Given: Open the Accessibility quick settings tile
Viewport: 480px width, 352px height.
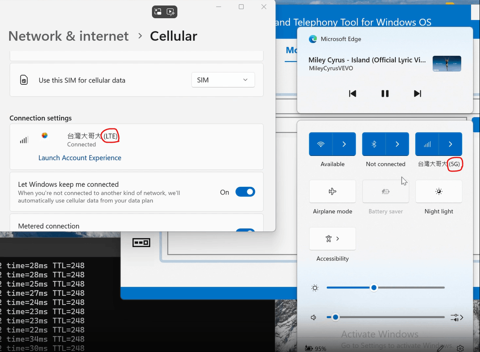Looking at the screenshot, I should click(x=332, y=238).
